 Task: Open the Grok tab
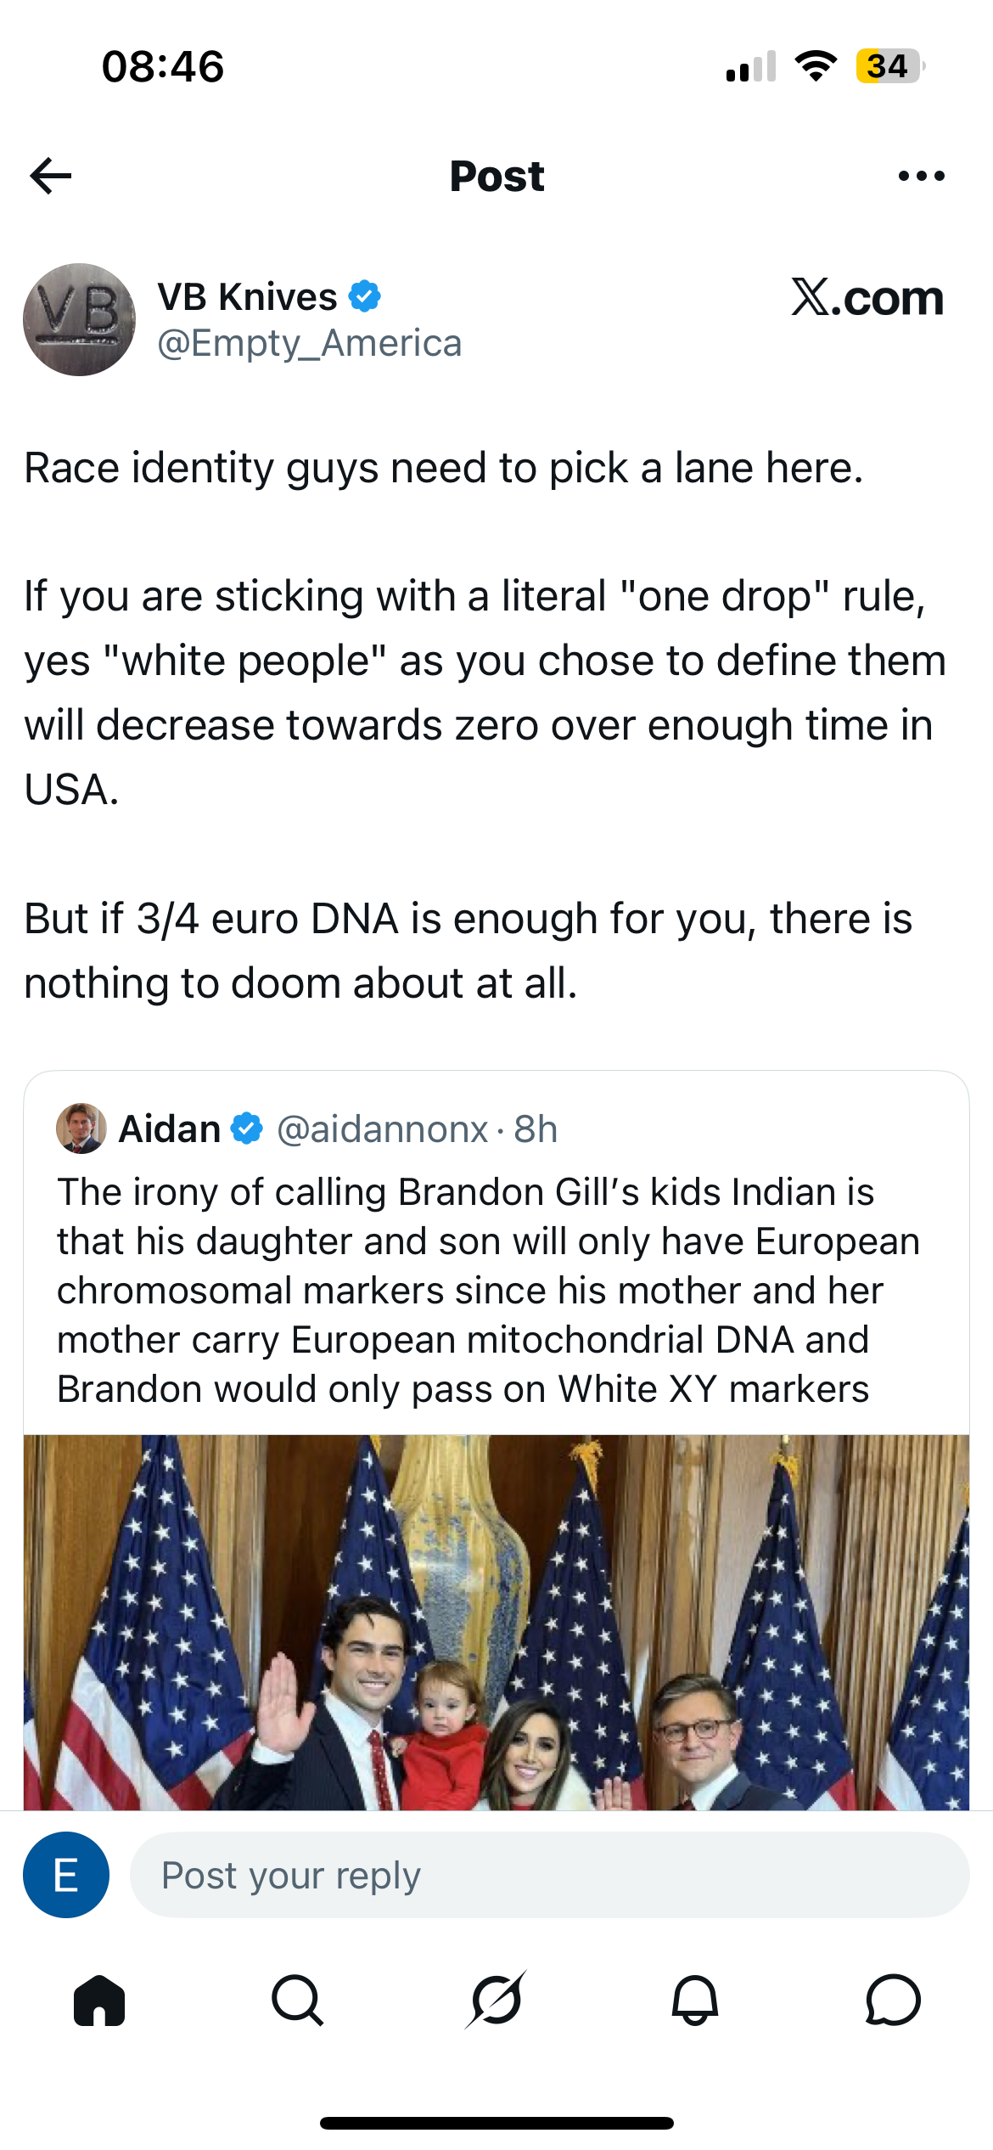496,2000
